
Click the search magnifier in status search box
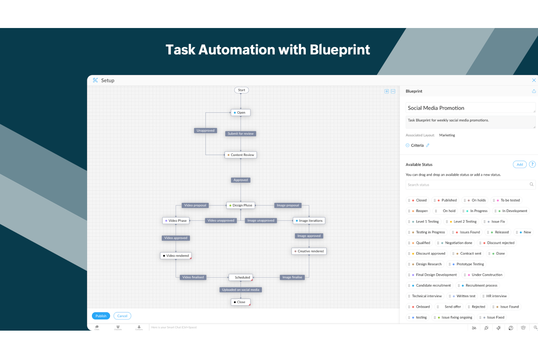(x=531, y=184)
